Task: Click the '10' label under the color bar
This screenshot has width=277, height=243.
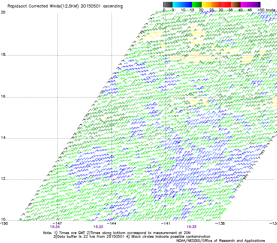Action: [x=183, y=10]
